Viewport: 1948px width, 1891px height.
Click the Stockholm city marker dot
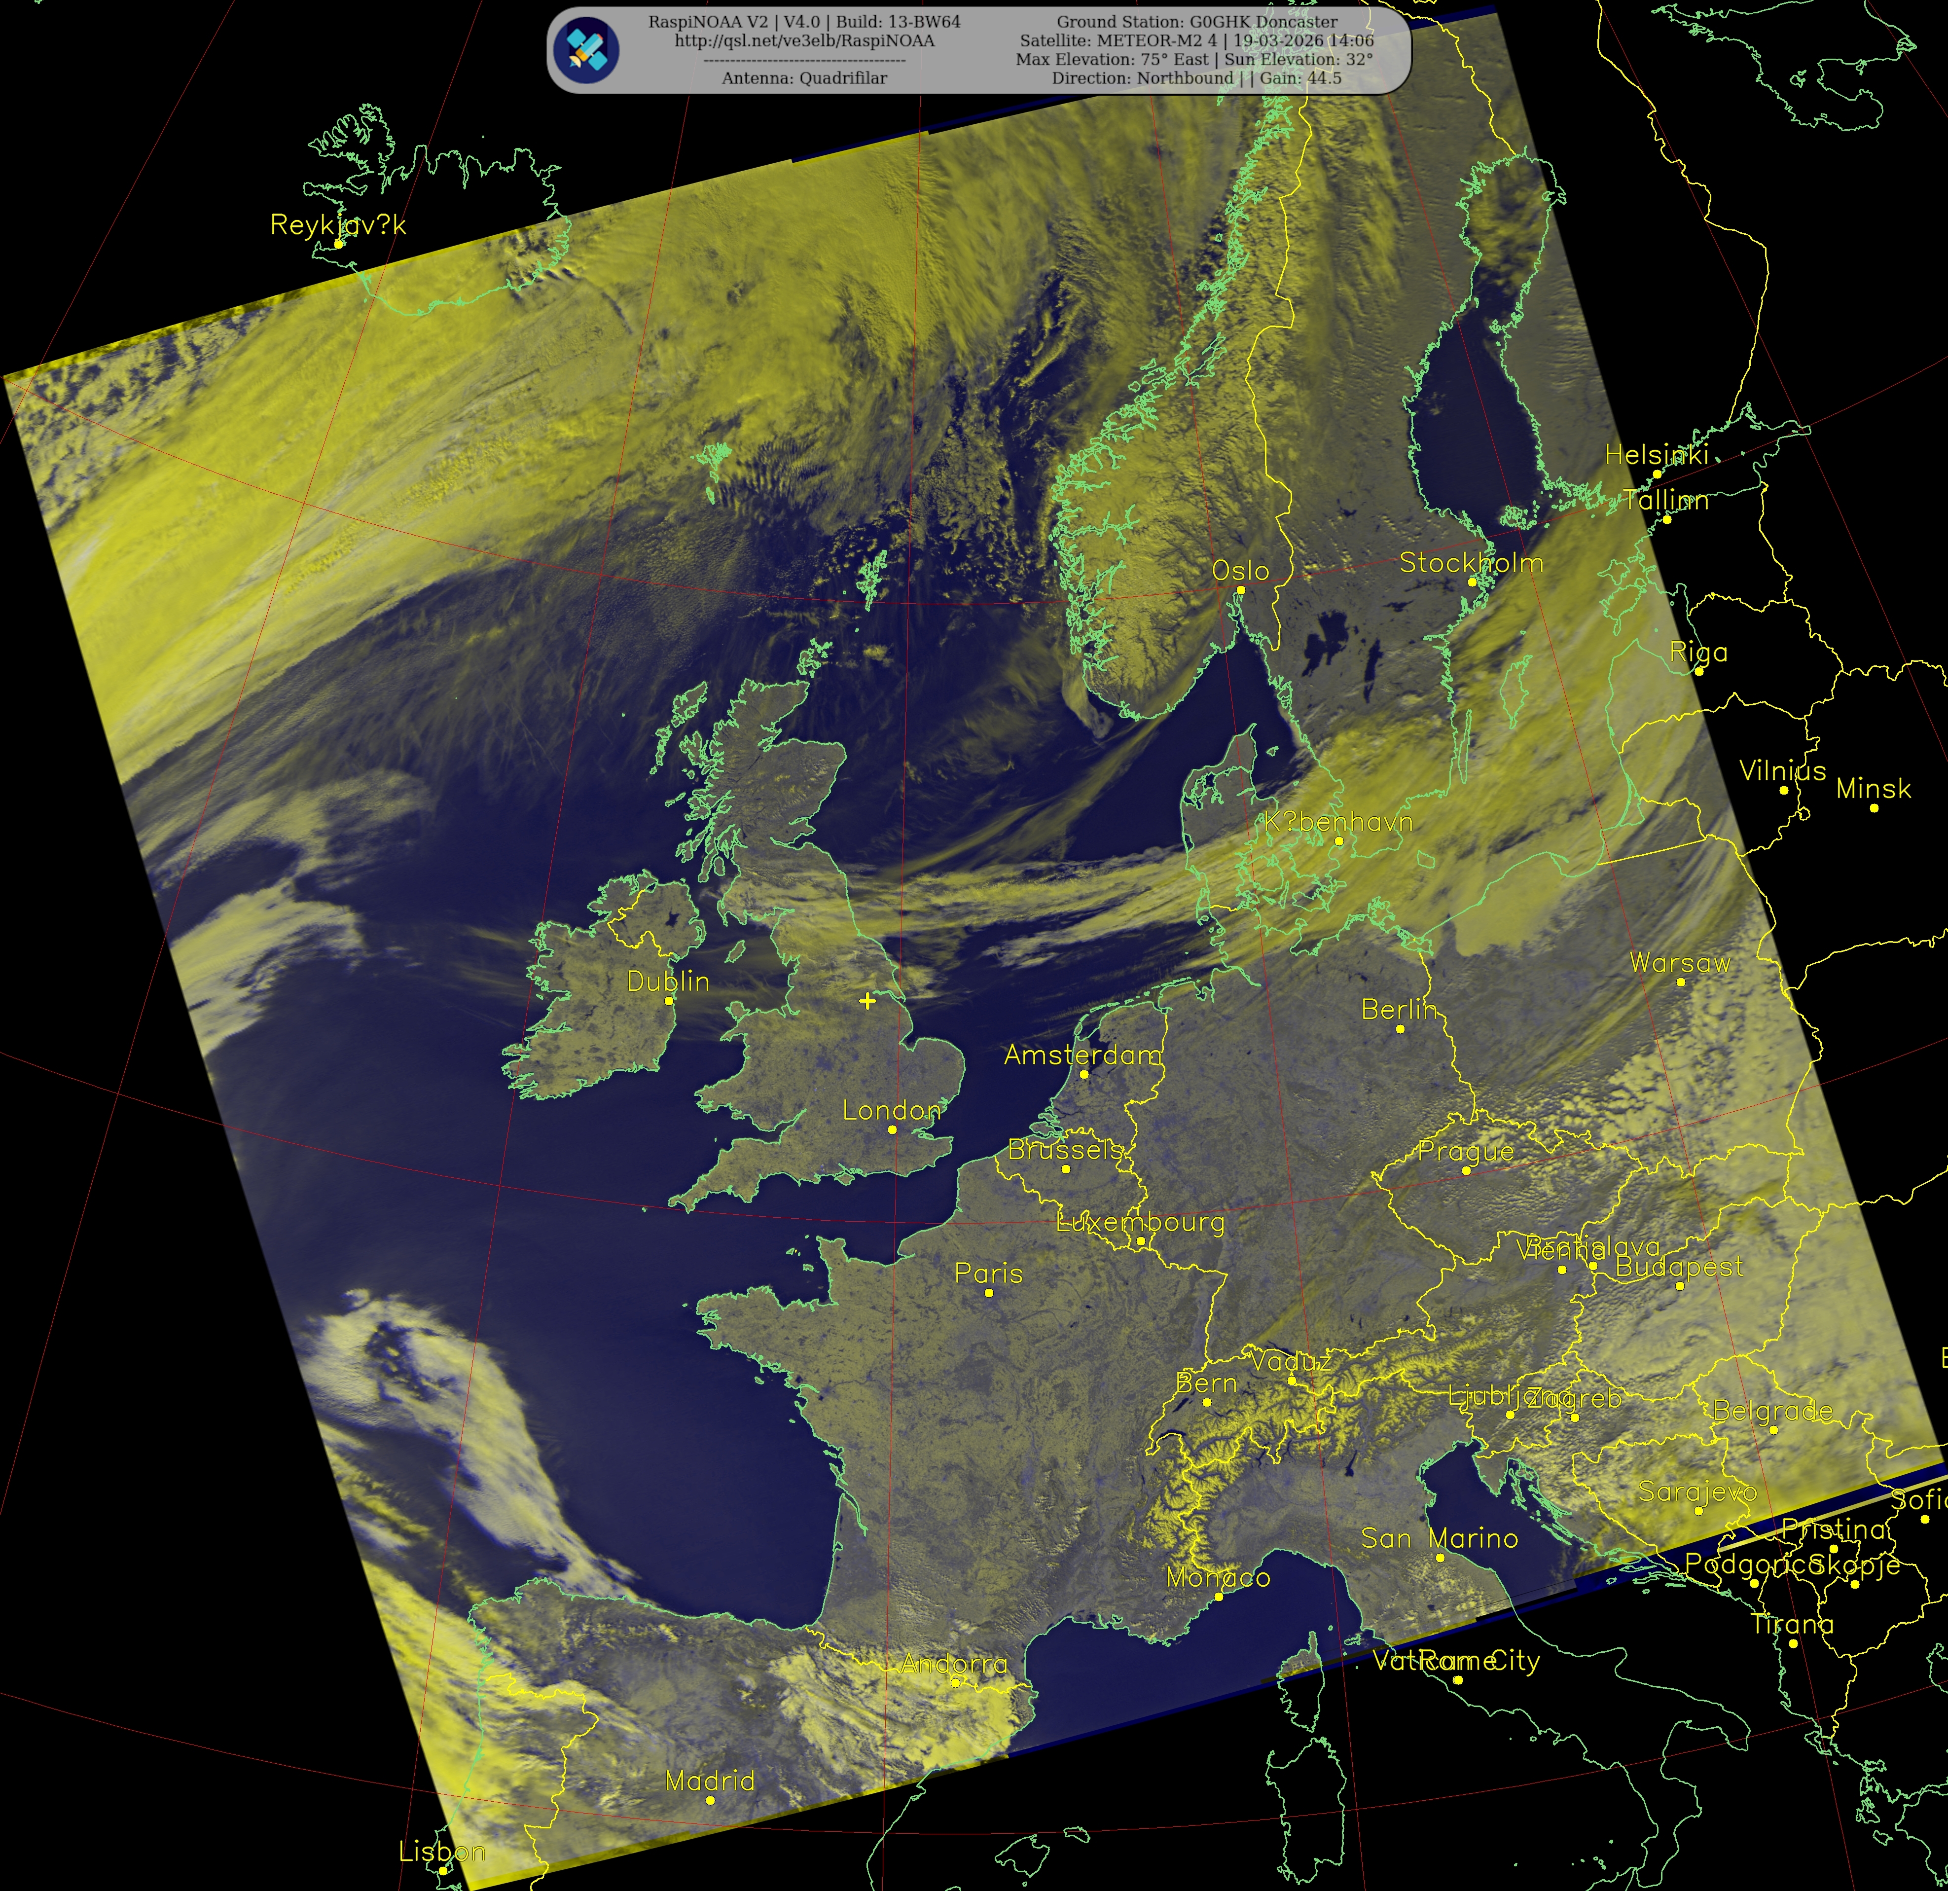(x=1472, y=582)
